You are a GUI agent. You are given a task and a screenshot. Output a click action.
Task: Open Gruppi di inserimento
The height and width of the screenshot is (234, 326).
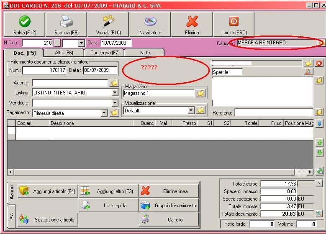(x=169, y=205)
